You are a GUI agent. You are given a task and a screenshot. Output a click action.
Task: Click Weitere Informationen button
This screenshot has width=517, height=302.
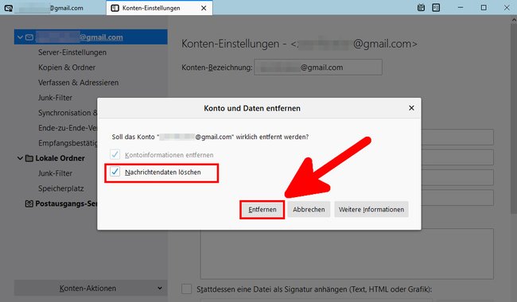pyautogui.click(x=371, y=210)
